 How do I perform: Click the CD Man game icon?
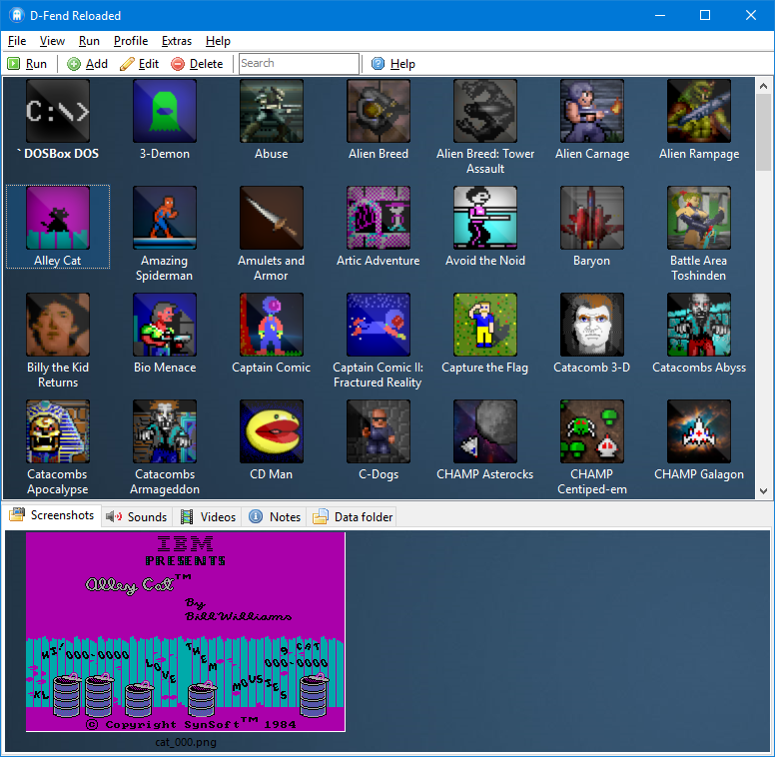point(271,431)
